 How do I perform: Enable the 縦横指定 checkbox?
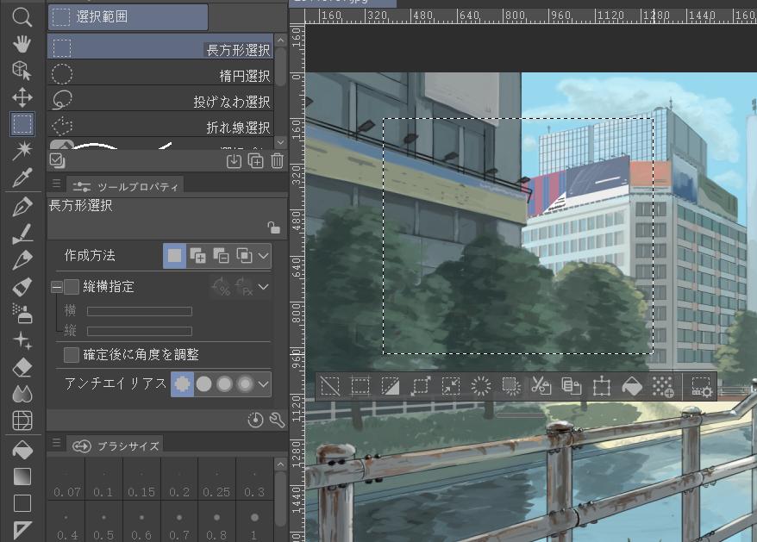72,287
